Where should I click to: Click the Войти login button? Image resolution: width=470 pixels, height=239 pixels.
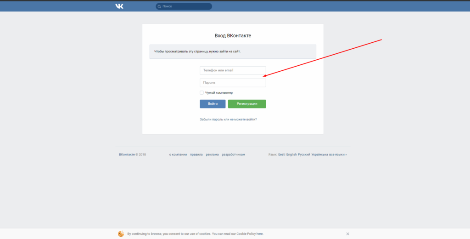213,104
